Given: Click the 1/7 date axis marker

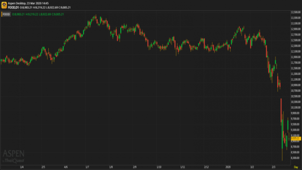Looking at the screenshot, I should point(87,167).
